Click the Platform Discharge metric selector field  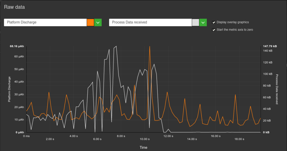pos(45,22)
